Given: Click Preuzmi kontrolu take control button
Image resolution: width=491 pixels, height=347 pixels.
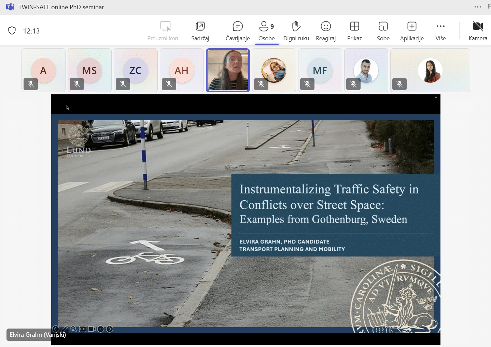Looking at the screenshot, I should 165,31.
